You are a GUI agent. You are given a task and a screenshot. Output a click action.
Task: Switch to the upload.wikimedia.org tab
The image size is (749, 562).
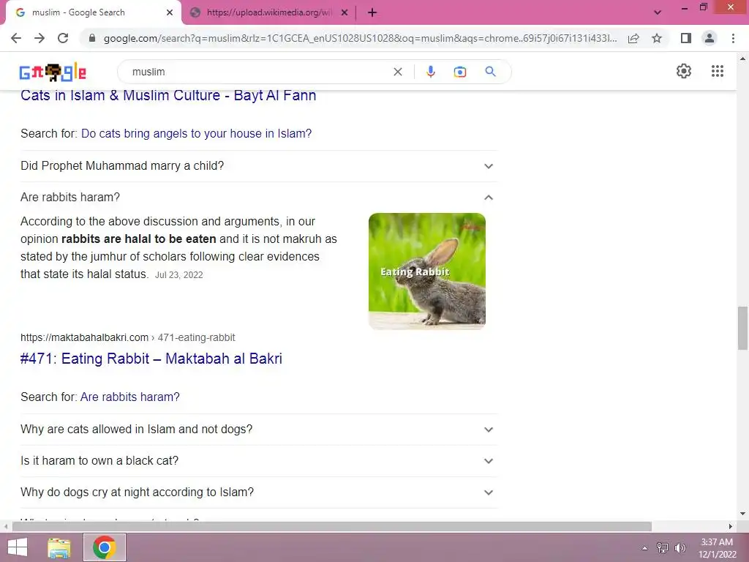tap(269, 12)
